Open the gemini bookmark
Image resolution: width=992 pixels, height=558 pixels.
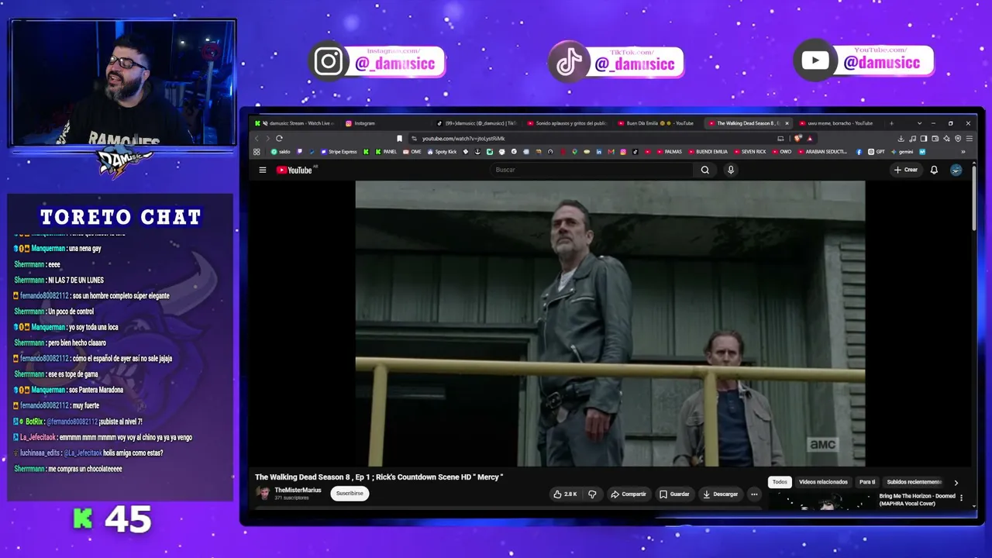click(901, 152)
